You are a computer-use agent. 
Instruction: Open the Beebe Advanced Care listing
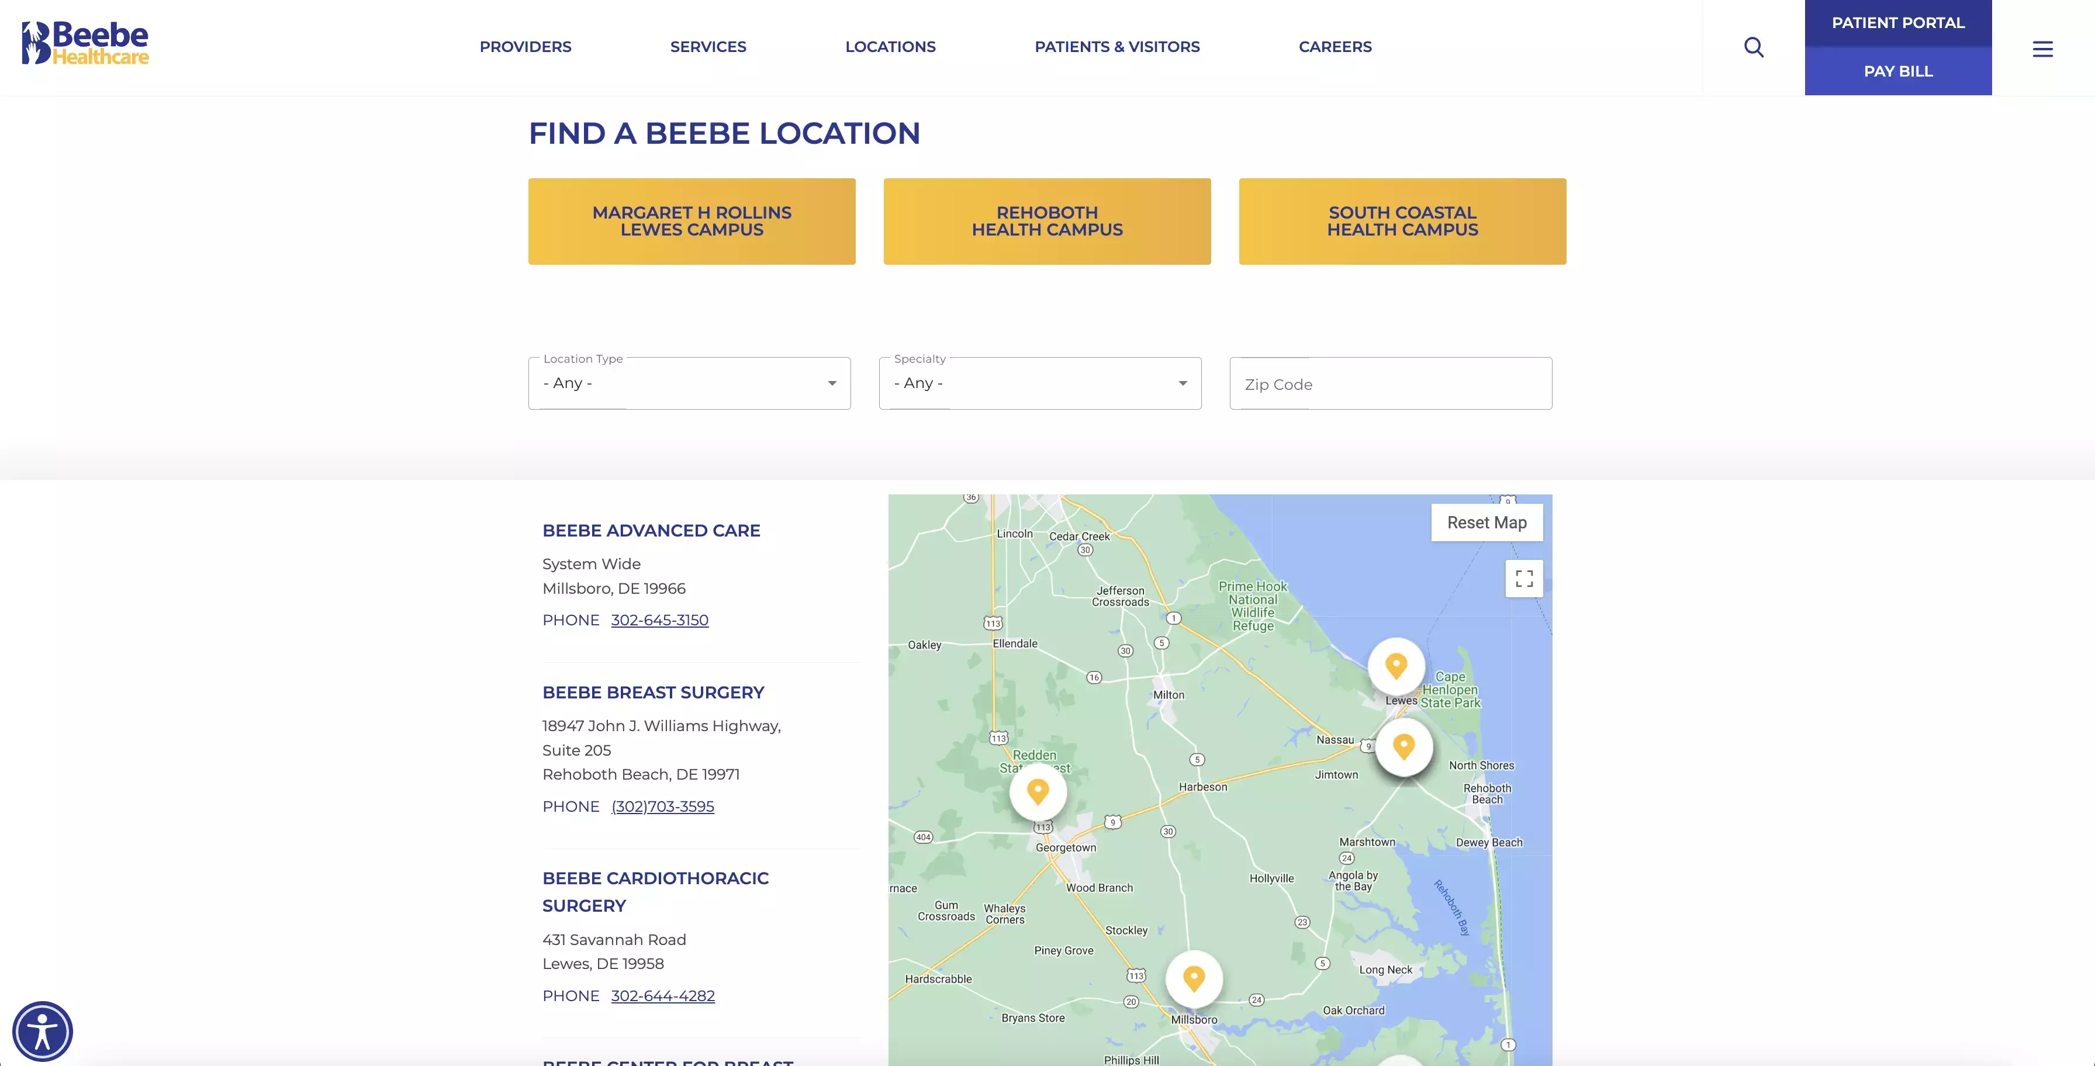pos(651,531)
